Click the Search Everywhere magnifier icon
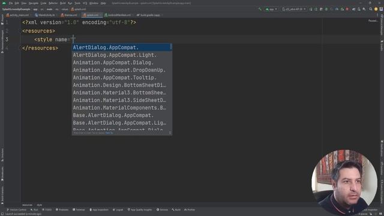Screen dimensions: 384x216 pyautogui.click(x=371, y=9)
